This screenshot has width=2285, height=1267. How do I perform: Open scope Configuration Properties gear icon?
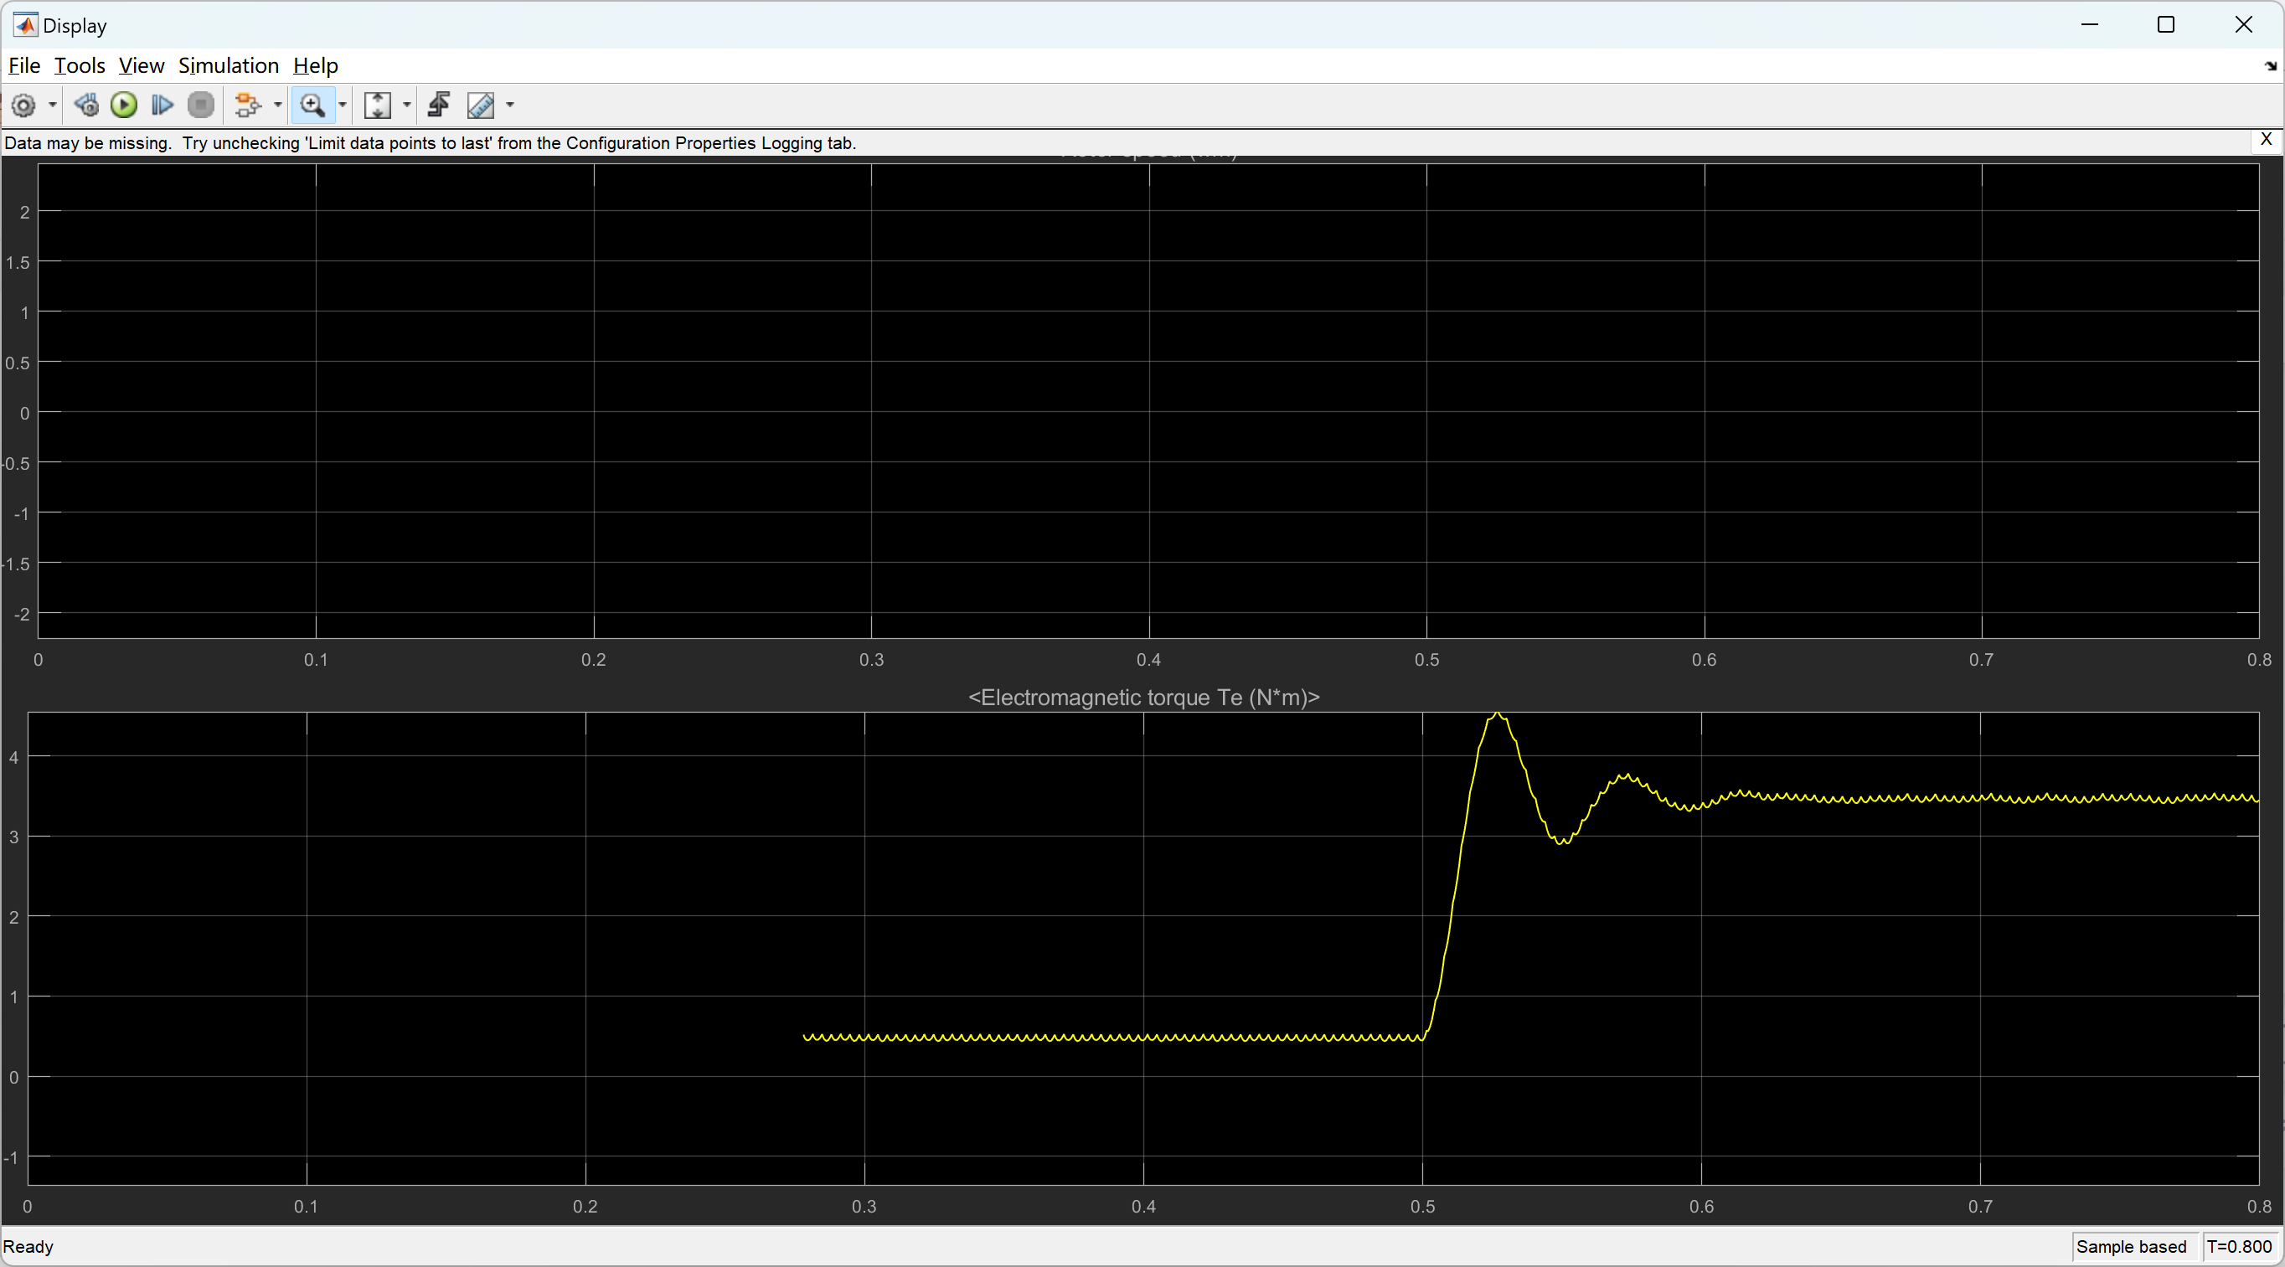(24, 106)
